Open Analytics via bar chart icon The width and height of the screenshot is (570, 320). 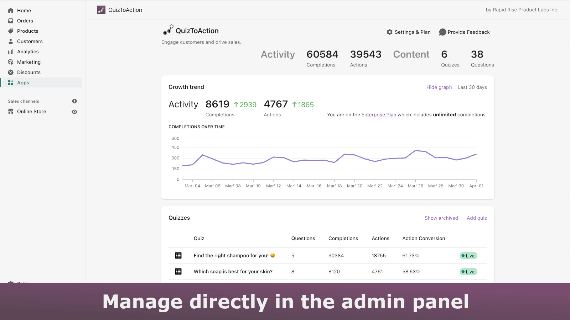11,52
